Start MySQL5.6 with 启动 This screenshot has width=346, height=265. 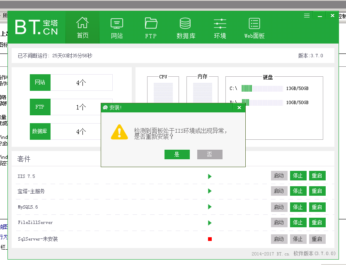pyautogui.click(x=279, y=207)
